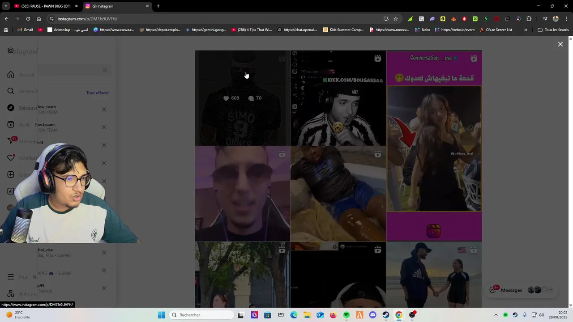The height and width of the screenshot is (322, 573).
Task: Open Accueil home icon in Instagram sidebar
Action: tap(11, 75)
